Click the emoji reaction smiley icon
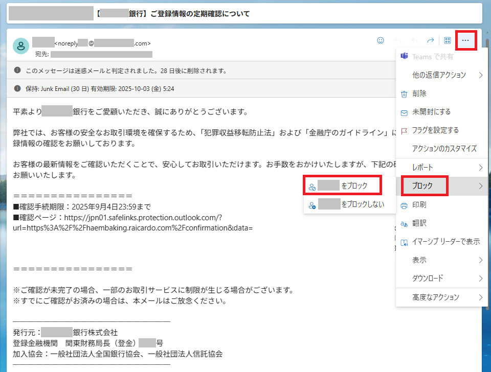491x372 pixels. [x=380, y=40]
